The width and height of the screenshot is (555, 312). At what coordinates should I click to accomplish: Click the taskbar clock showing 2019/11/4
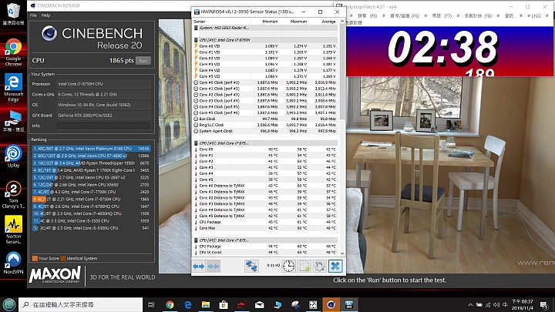(x=522, y=304)
